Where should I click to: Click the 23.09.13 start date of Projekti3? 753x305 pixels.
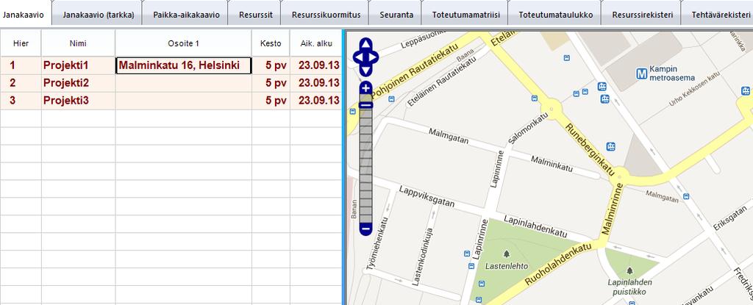(x=316, y=101)
